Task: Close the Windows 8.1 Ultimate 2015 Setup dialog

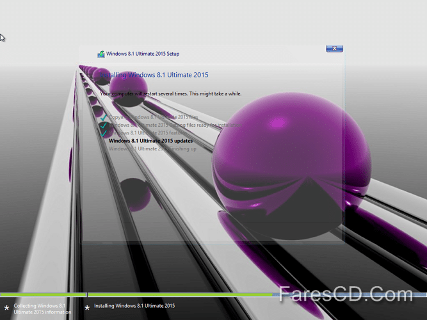Action: point(334,49)
